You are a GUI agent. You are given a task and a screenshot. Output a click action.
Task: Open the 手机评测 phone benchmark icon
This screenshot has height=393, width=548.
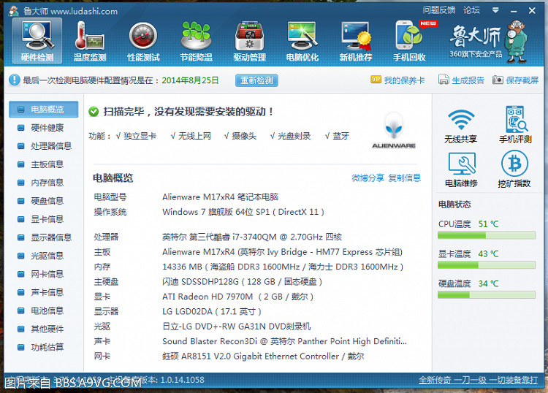click(x=514, y=126)
